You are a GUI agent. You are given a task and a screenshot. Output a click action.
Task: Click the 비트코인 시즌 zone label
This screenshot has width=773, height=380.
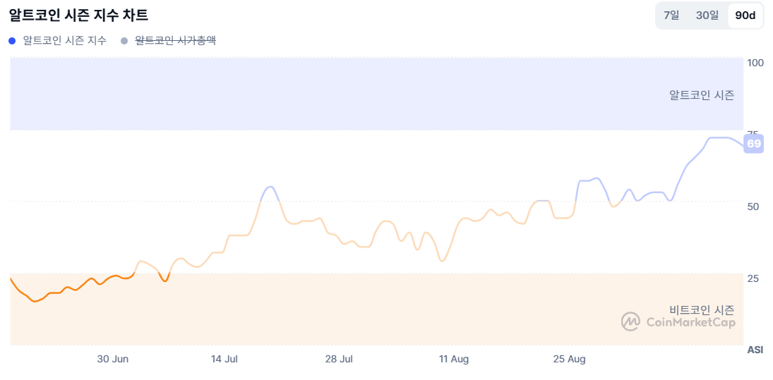tap(701, 309)
